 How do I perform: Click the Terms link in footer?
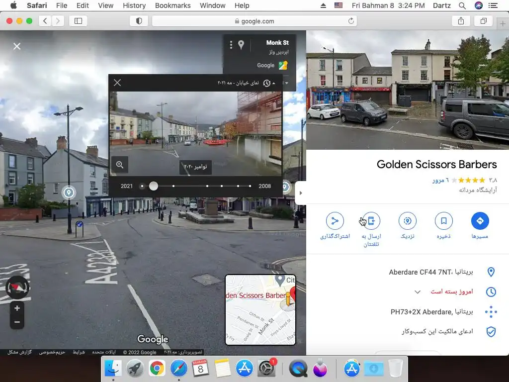click(79, 352)
